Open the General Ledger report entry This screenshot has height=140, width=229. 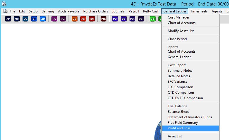[191, 57]
